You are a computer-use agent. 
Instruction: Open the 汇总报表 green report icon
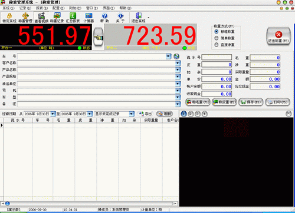[x=73, y=16]
